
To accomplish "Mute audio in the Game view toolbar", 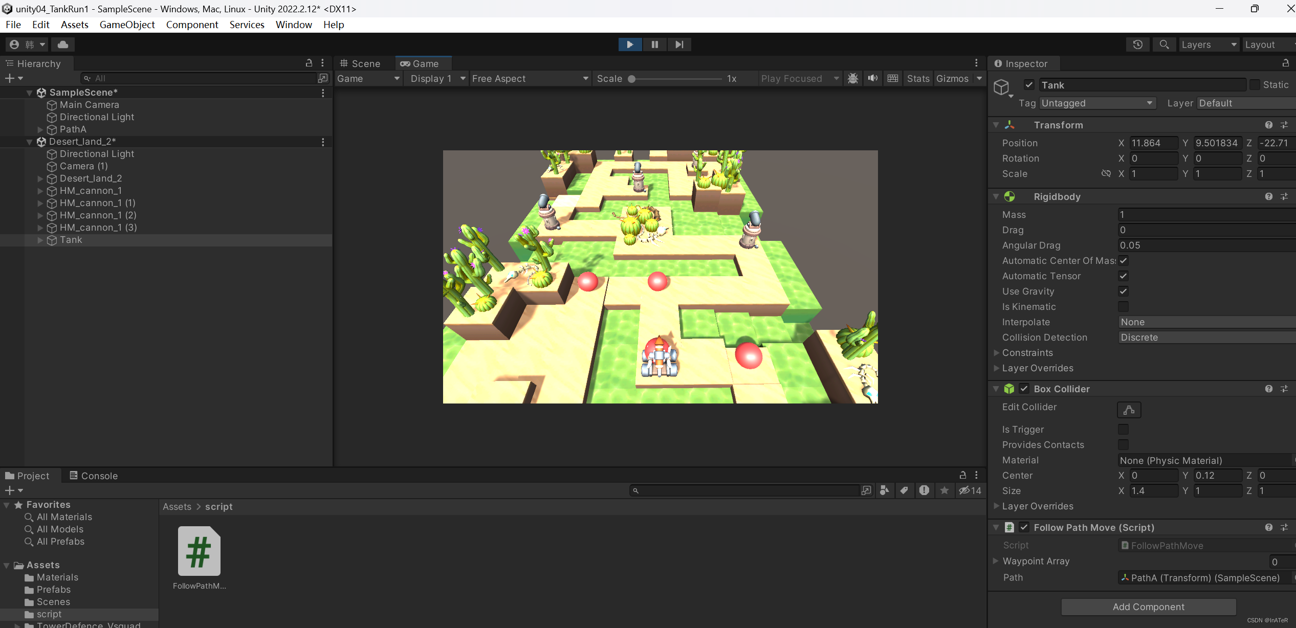I will point(872,78).
